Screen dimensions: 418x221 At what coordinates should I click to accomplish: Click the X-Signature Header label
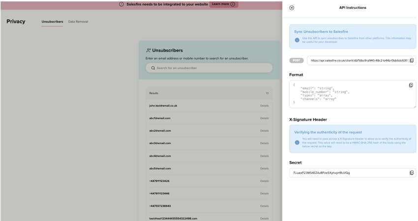(x=308, y=119)
